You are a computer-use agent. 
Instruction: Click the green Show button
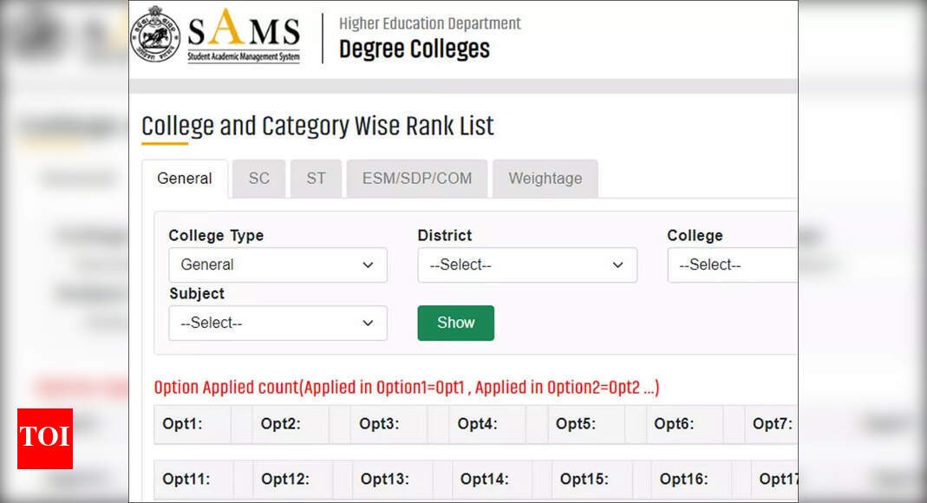[456, 323]
